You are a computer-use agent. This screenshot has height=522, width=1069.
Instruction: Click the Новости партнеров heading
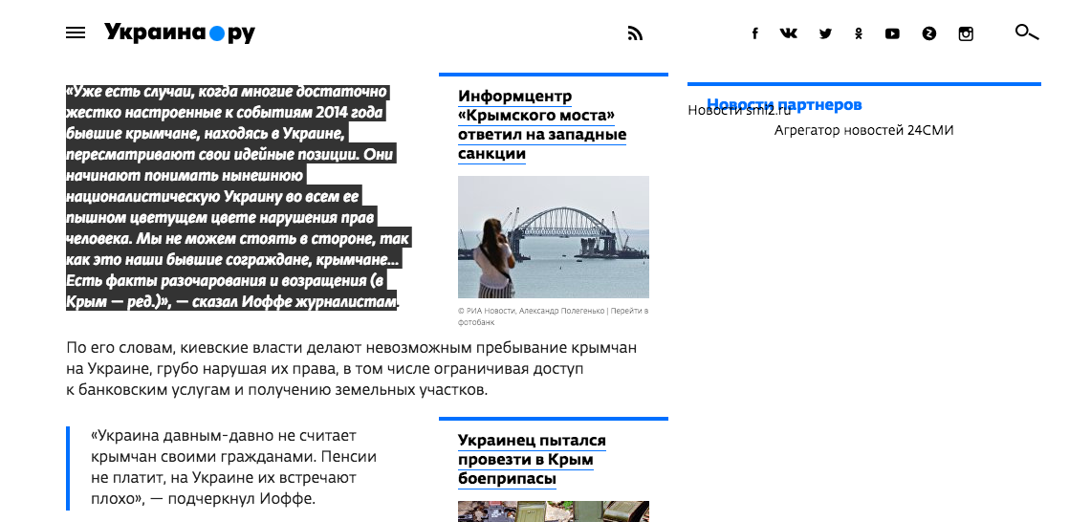tap(784, 104)
